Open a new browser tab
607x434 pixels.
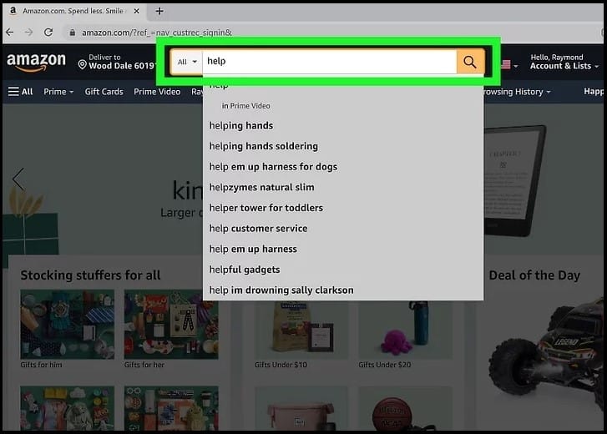(159, 11)
